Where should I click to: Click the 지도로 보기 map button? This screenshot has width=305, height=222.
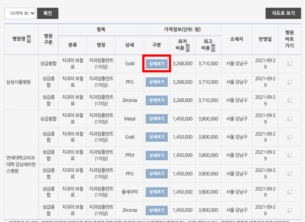point(283,13)
